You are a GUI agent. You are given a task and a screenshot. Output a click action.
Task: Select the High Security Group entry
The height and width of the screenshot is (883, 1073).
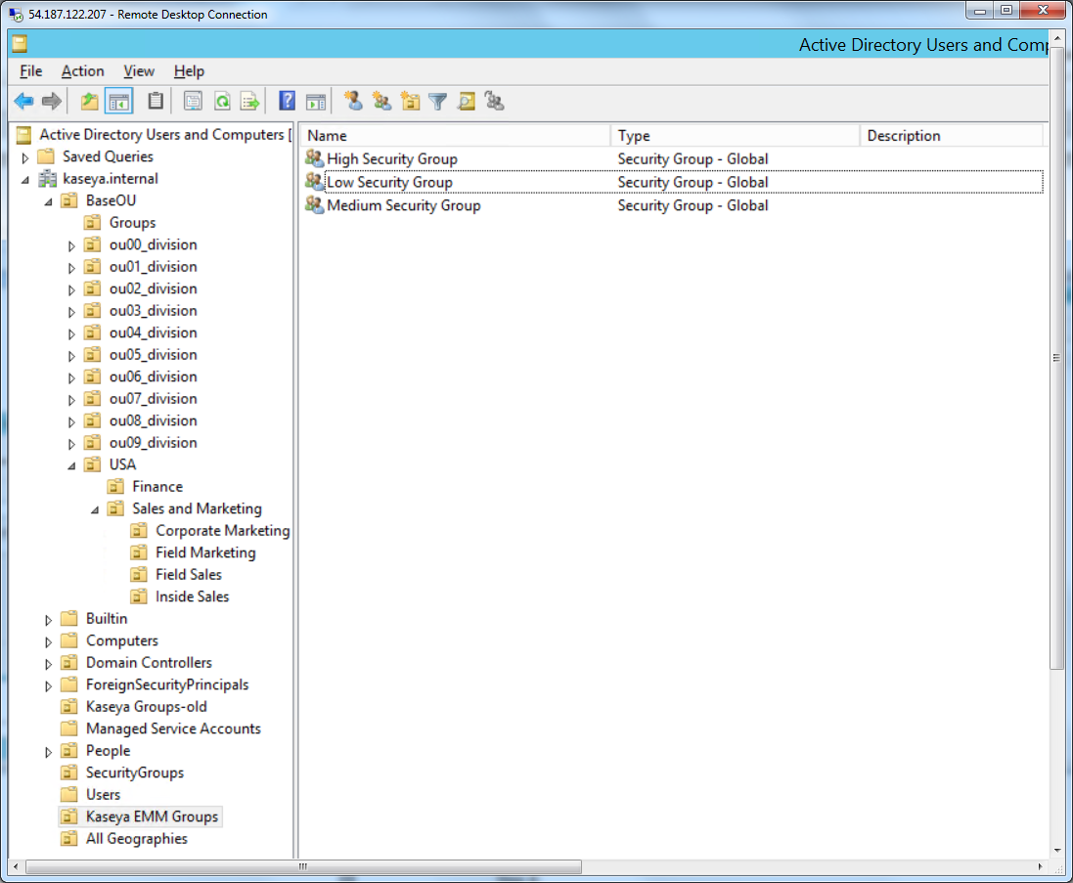(x=391, y=159)
